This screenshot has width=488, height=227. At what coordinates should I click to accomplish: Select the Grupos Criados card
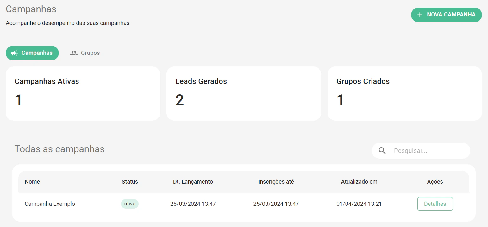pyautogui.click(x=405, y=93)
